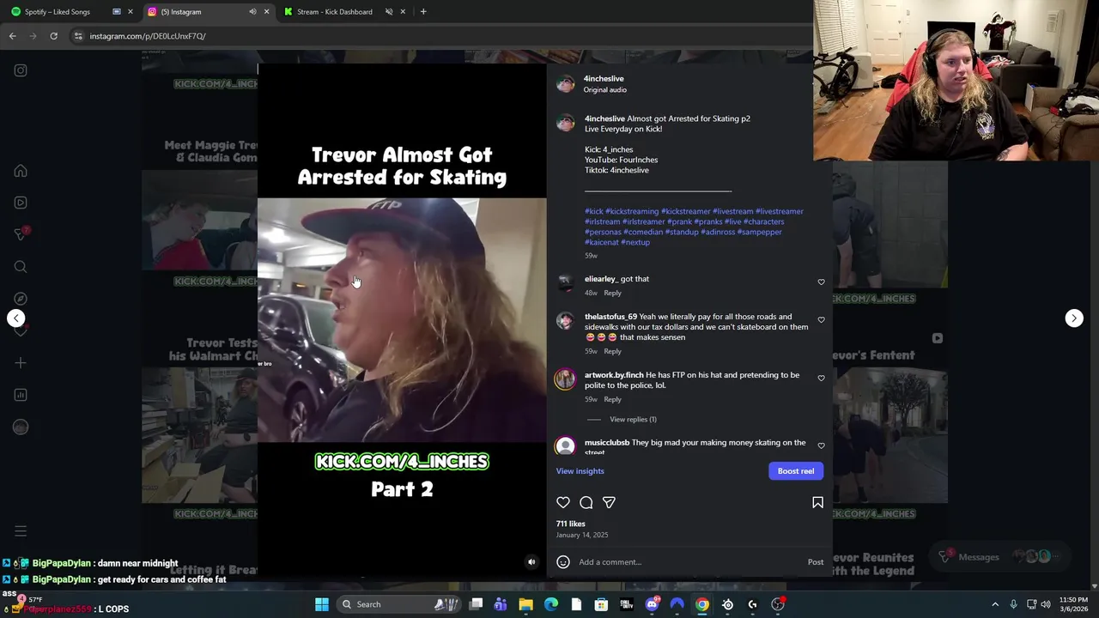The image size is (1099, 618).
Task: Open the 11:50 PM clock flyout
Action: point(1073,604)
